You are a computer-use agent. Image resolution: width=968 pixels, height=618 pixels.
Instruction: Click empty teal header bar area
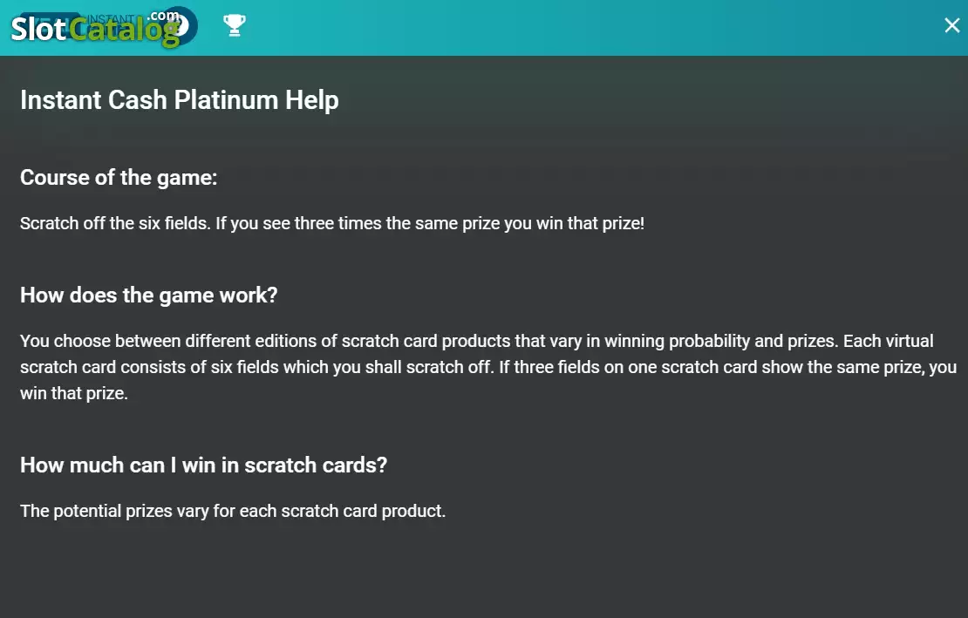[x=587, y=28]
